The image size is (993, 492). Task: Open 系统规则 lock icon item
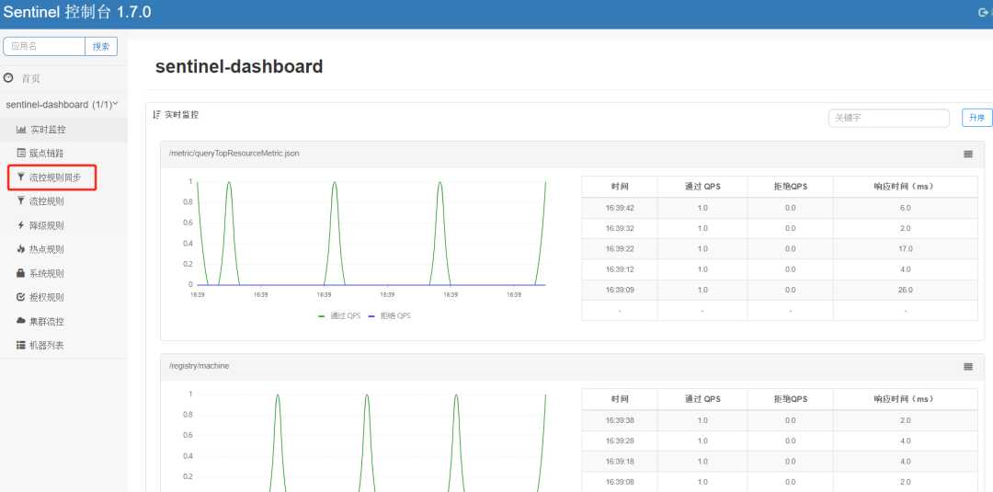(63, 273)
